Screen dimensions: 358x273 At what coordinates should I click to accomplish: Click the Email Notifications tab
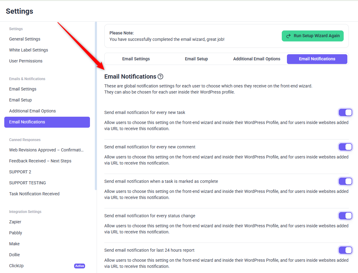317,59
